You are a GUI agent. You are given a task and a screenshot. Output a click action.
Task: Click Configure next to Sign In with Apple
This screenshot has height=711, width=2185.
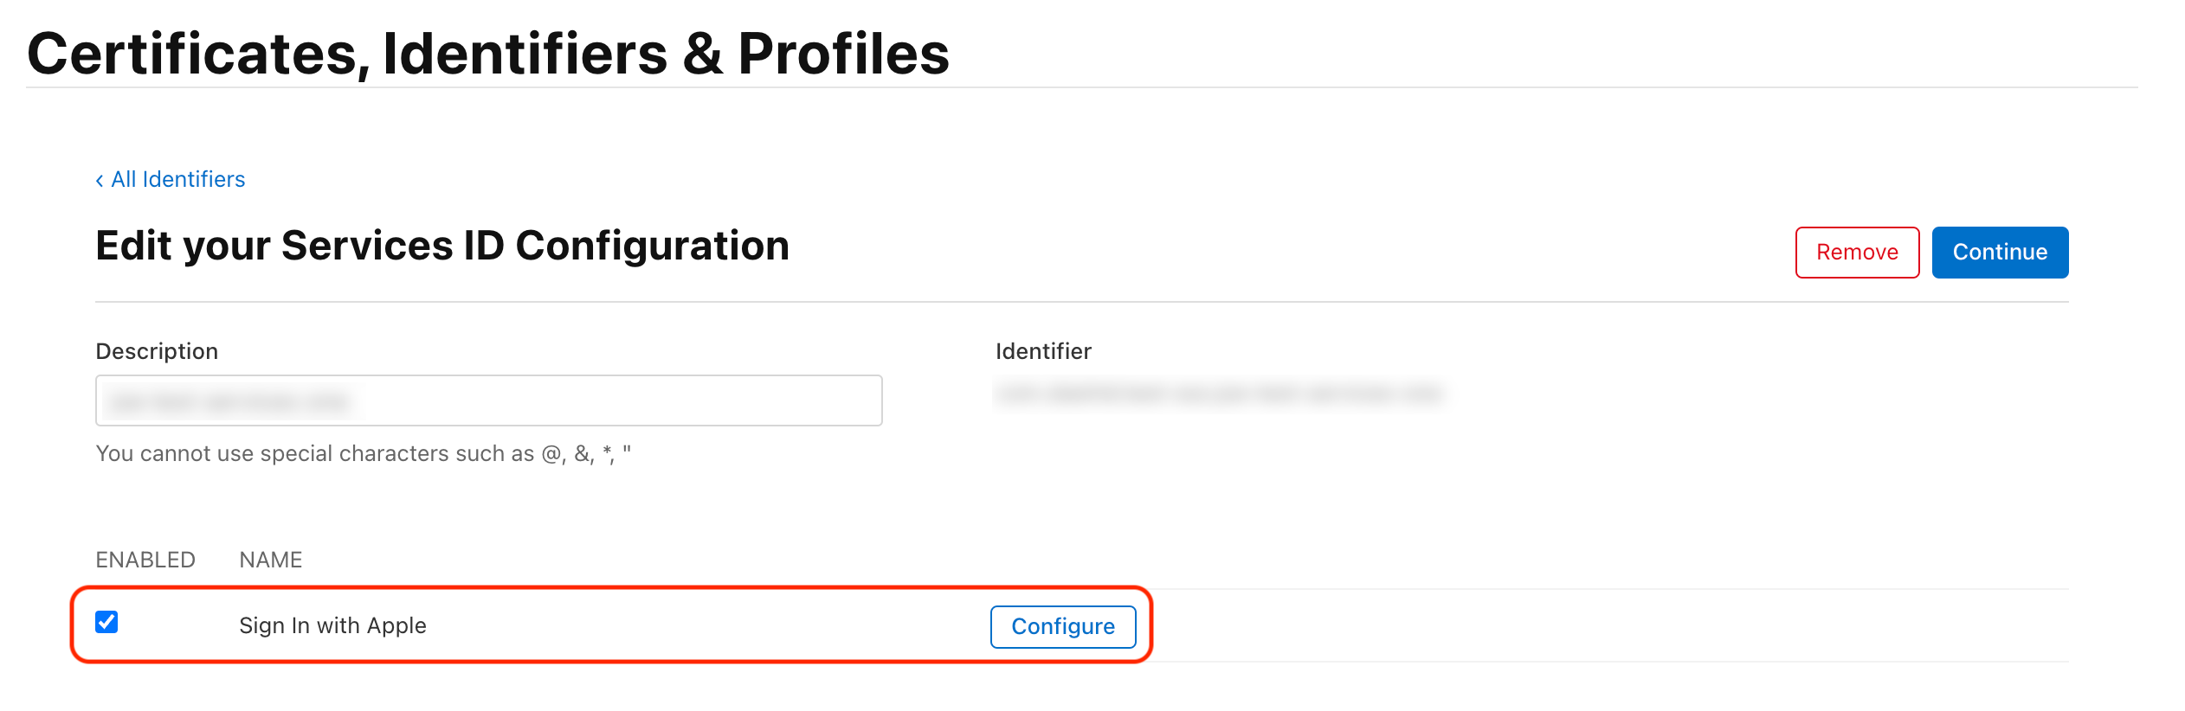pos(1063,626)
